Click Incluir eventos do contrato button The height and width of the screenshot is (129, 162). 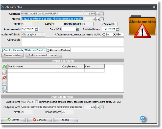(44, 55)
